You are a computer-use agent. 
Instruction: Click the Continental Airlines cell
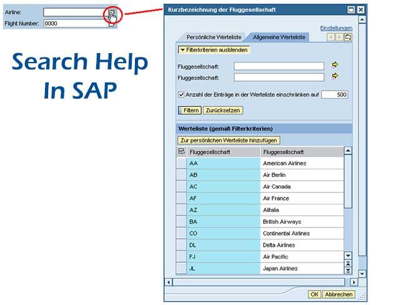(302, 234)
